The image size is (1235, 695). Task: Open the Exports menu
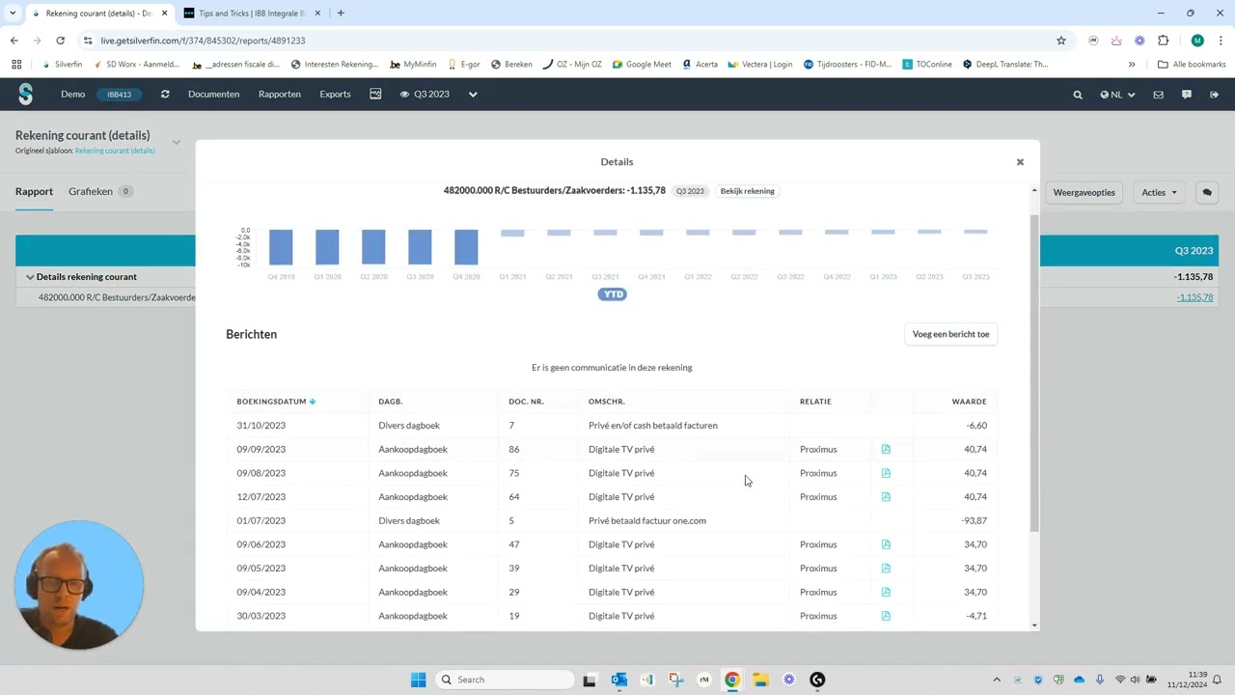[x=335, y=95]
